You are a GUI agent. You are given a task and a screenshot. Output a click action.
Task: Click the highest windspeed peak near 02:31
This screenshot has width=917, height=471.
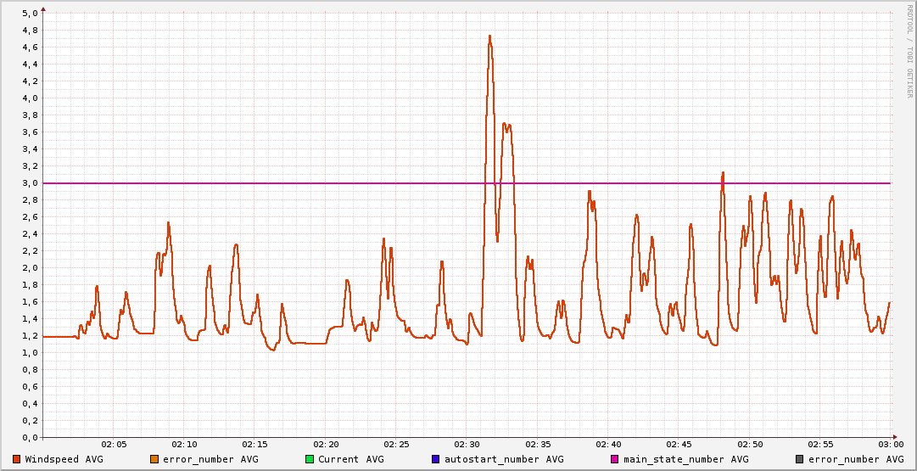[489, 36]
